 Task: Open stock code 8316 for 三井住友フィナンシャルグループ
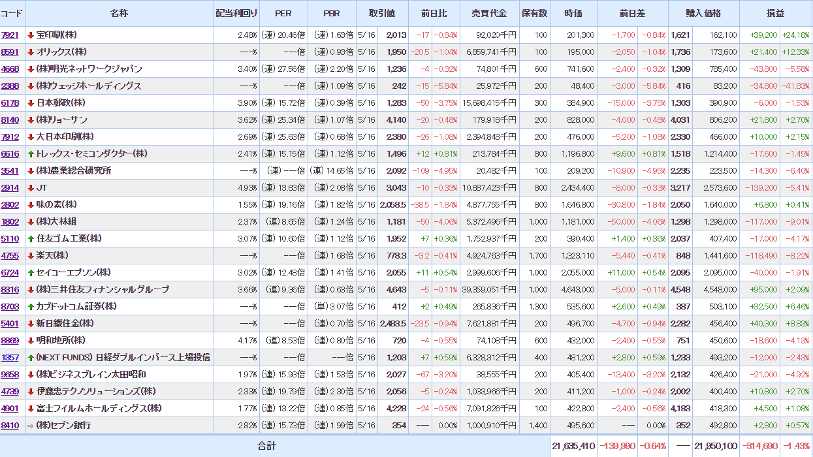[x=10, y=289]
